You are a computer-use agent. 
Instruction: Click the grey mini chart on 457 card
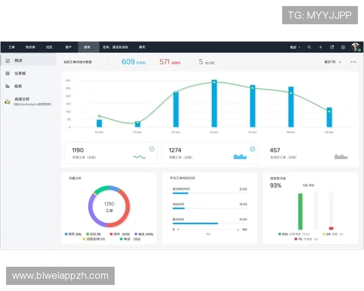pyautogui.click(x=341, y=156)
